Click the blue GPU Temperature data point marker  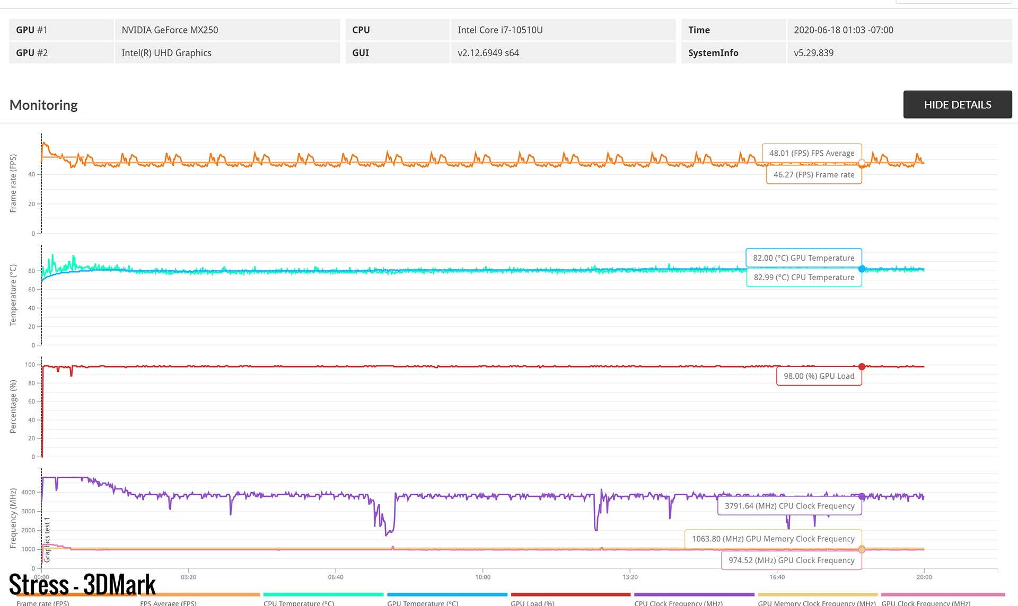862,269
